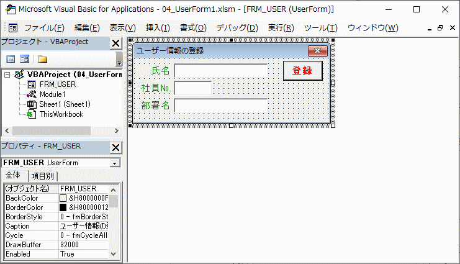460x264 pixels.
Task: Select ThisWorkbook in project tree
Action: 61,114
